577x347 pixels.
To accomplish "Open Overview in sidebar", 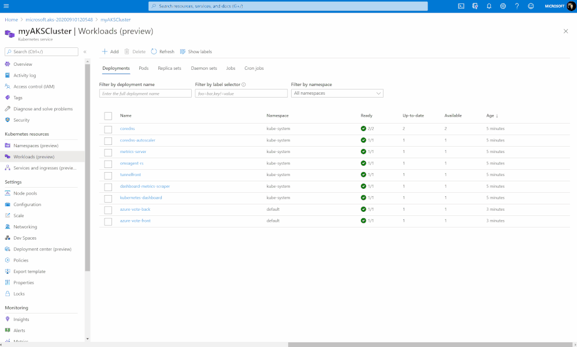I will [x=23, y=64].
